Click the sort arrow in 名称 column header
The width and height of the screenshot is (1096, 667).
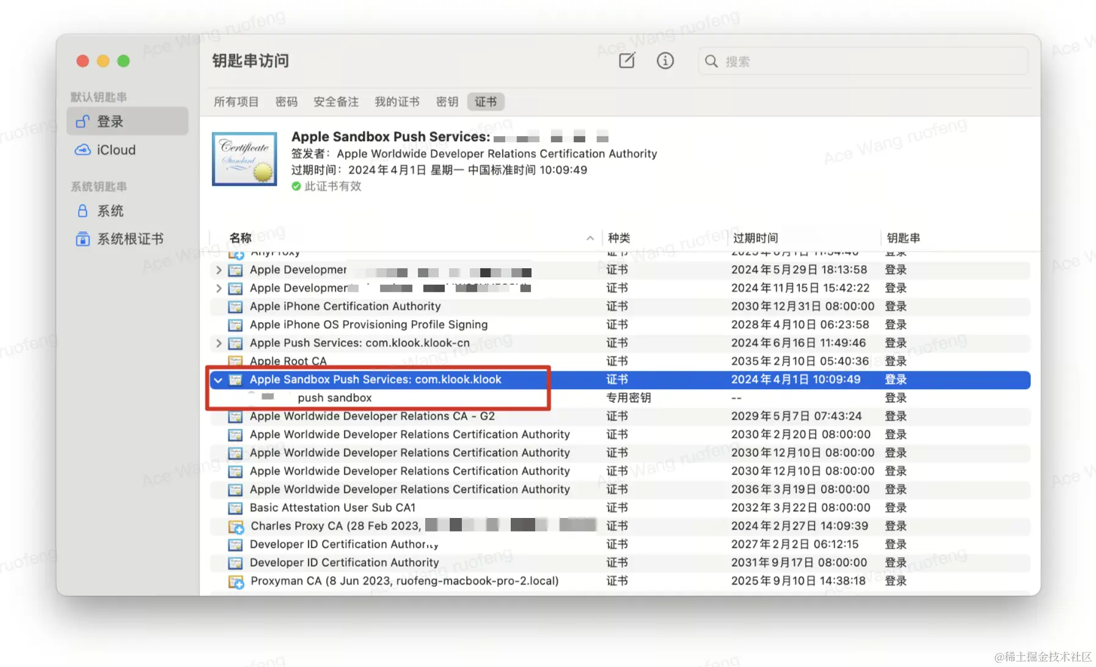pos(590,238)
